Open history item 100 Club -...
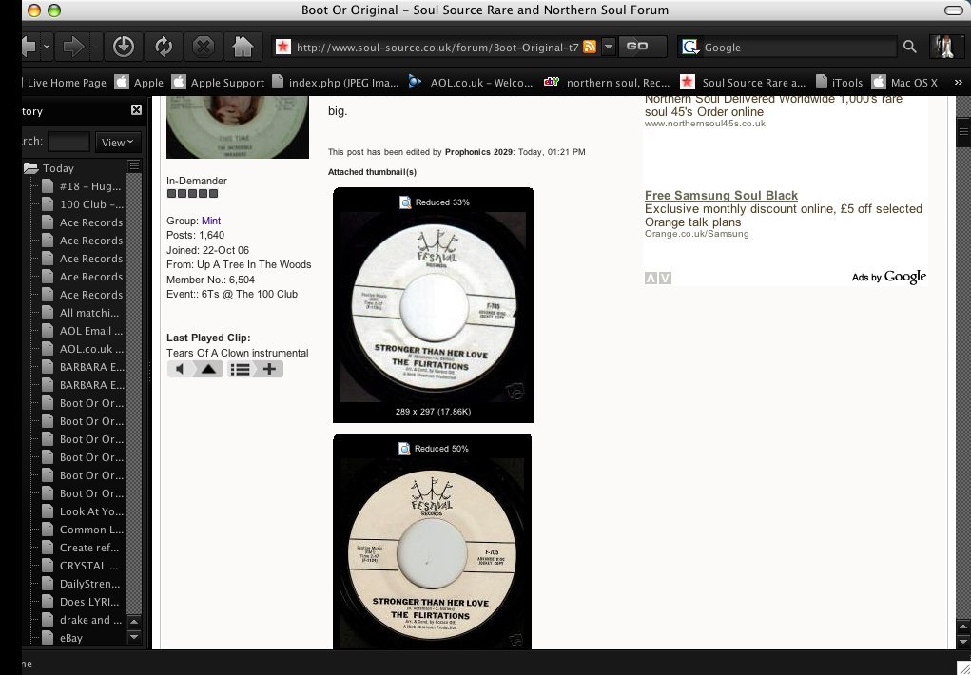Screen dimensions: 971x675 83,204
